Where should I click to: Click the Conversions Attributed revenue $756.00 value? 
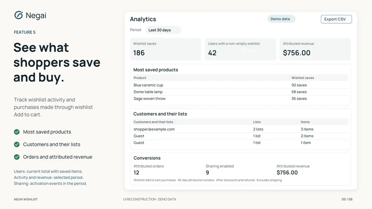coord(287,172)
